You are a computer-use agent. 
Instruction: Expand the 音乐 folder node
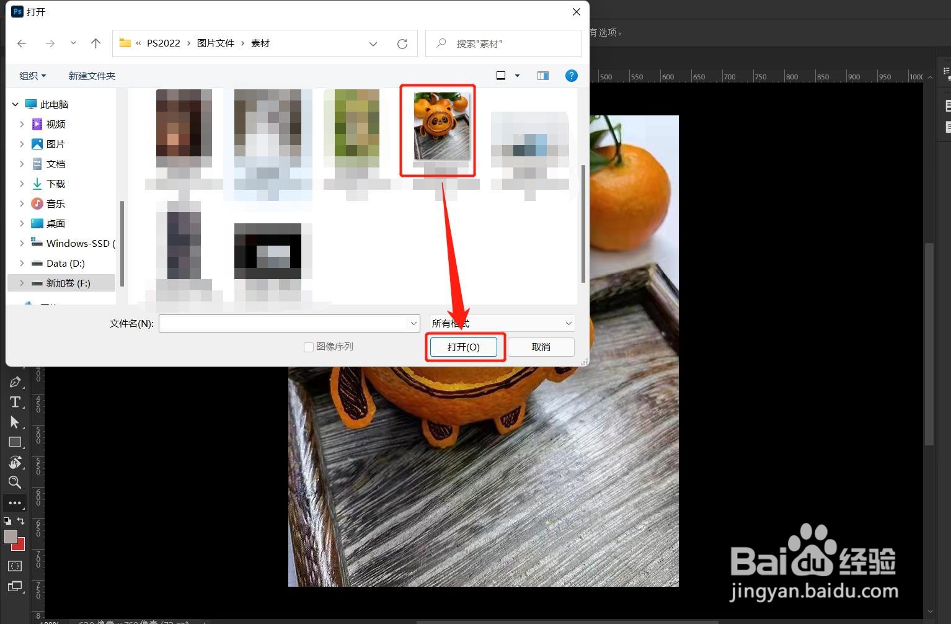tap(22, 203)
